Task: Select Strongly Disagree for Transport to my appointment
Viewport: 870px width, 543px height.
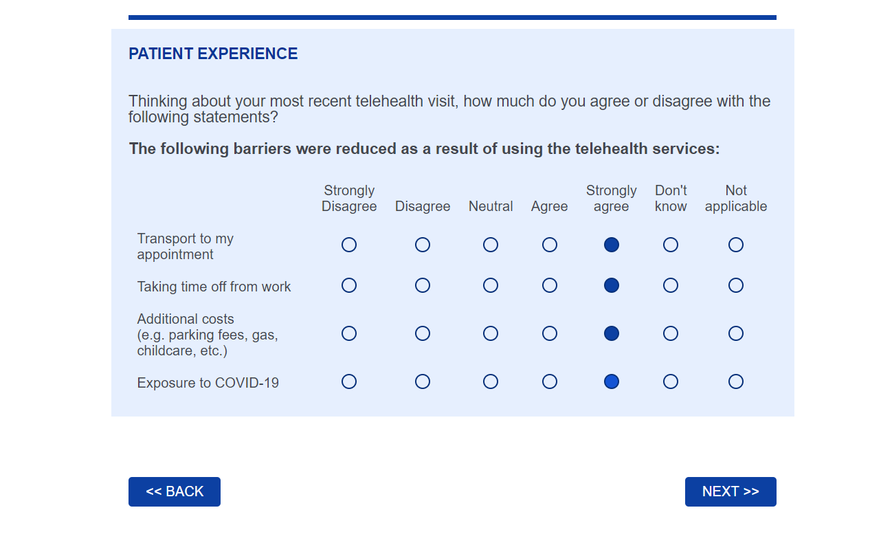Action: pos(349,245)
